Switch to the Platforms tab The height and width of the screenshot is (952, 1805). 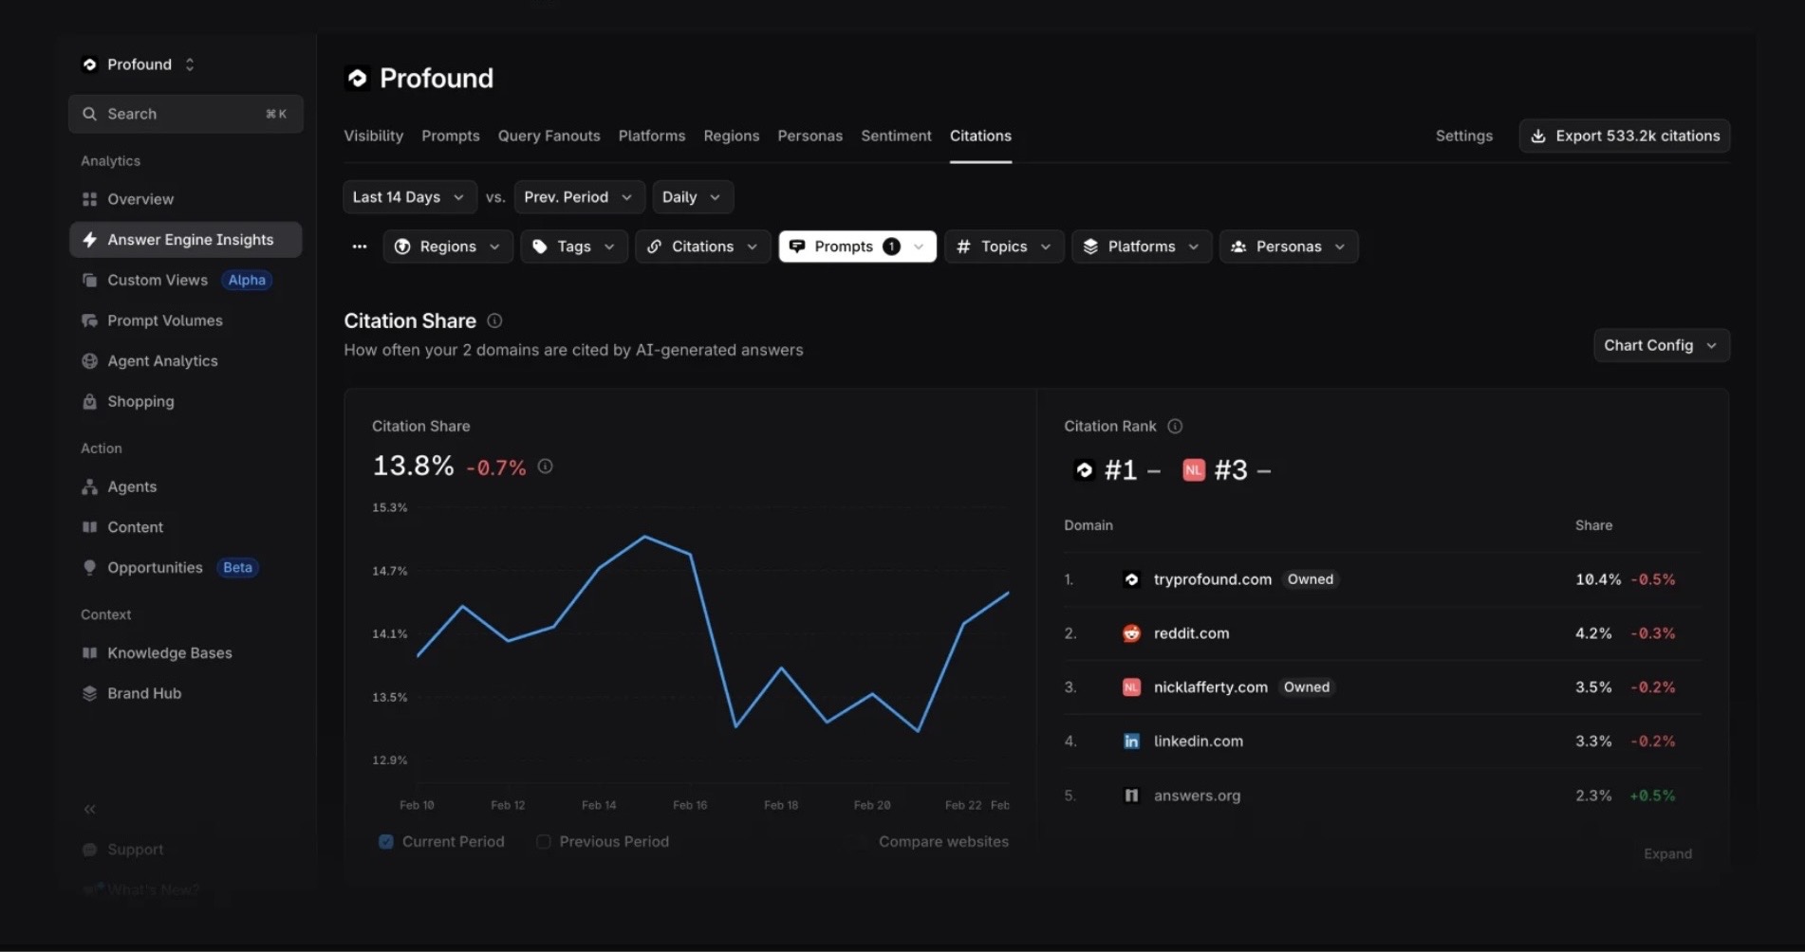[x=652, y=136]
